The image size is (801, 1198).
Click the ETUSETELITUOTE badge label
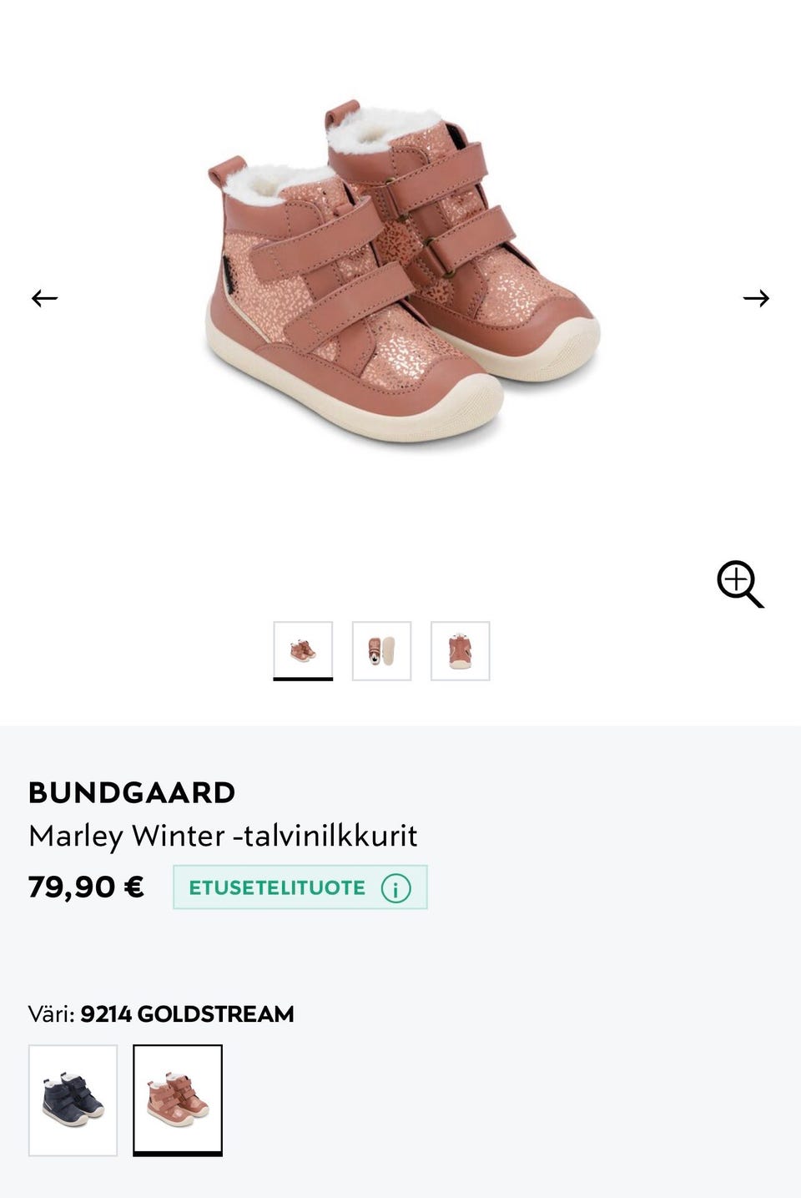[277, 887]
